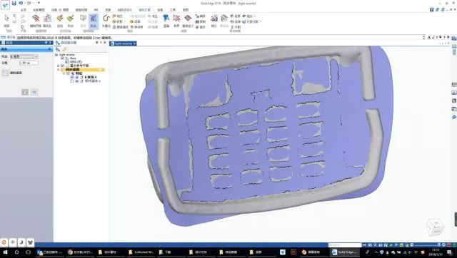Click the view orientation cube in viewport
Viewport: 457px width, 258px height.
[x=435, y=227]
